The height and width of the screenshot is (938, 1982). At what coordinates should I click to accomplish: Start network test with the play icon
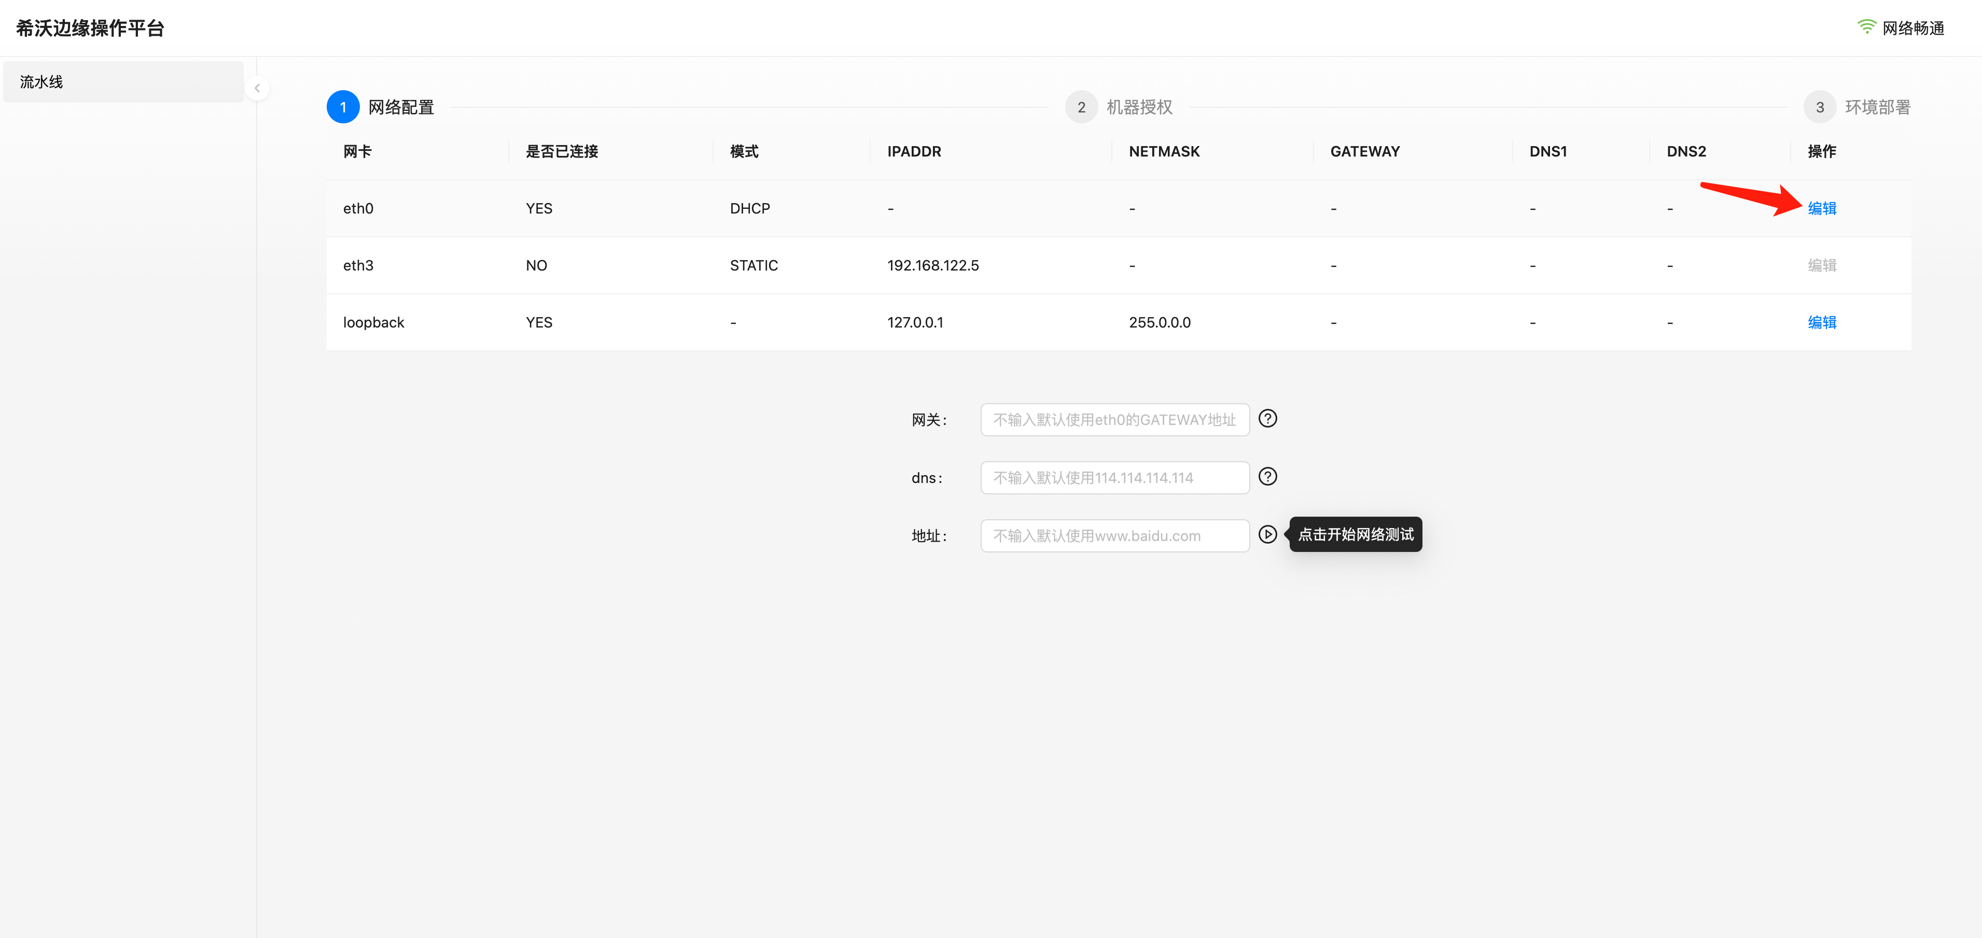click(x=1267, y=534)
